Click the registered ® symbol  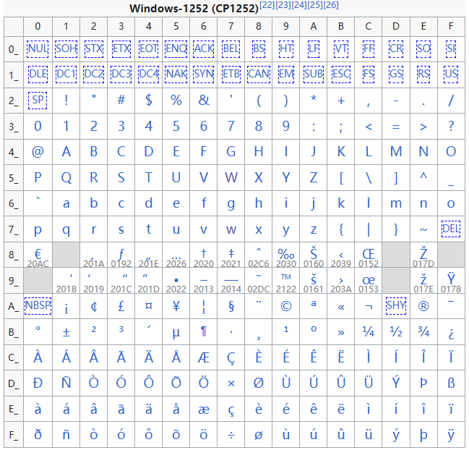pos(423,306)
